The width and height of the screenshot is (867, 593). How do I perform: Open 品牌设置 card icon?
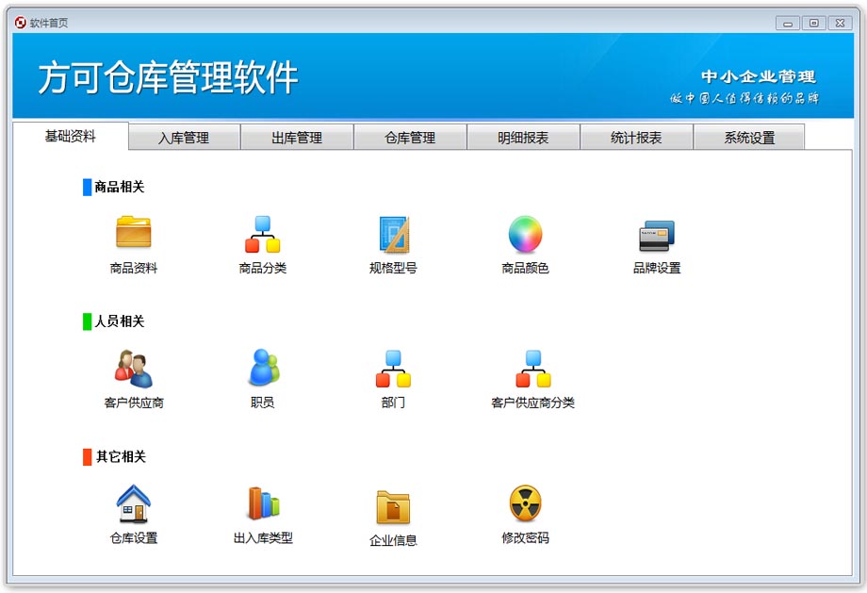pyautogui.click(x=657, y=236)
